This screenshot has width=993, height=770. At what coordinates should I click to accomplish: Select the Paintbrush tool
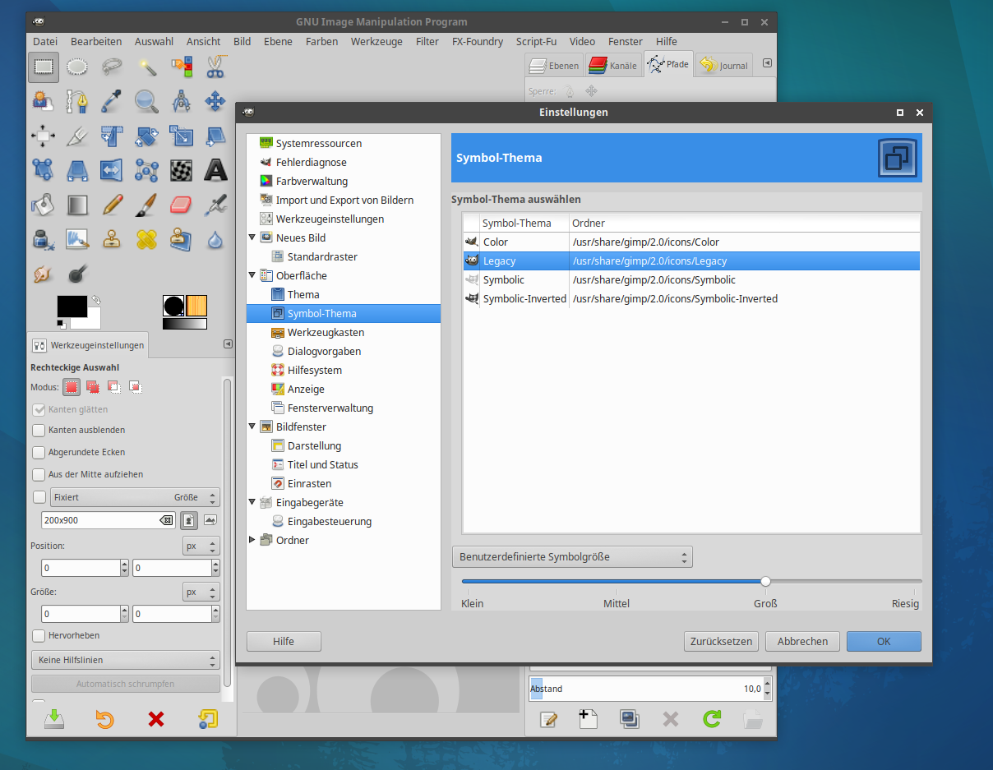click(146, 205)
